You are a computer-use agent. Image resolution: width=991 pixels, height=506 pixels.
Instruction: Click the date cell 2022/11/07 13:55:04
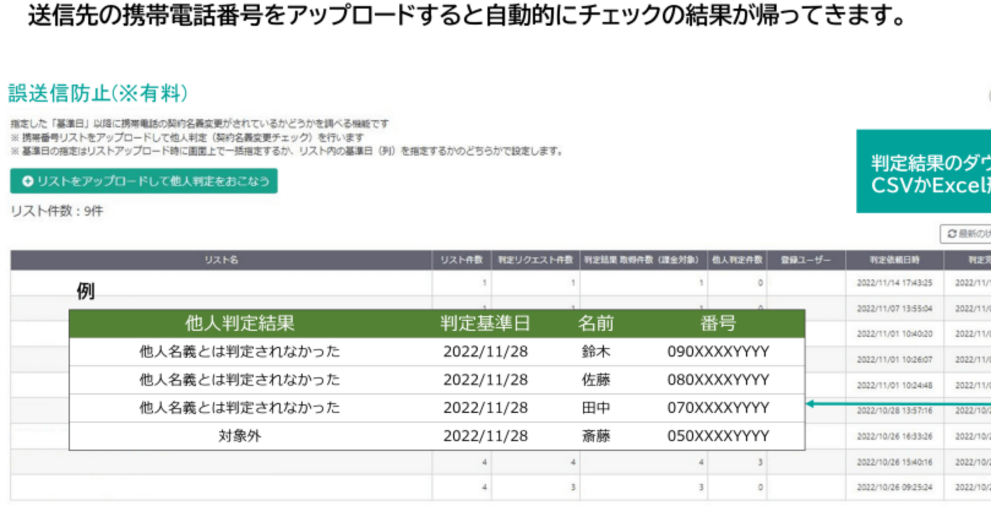(x=894, y=309)
